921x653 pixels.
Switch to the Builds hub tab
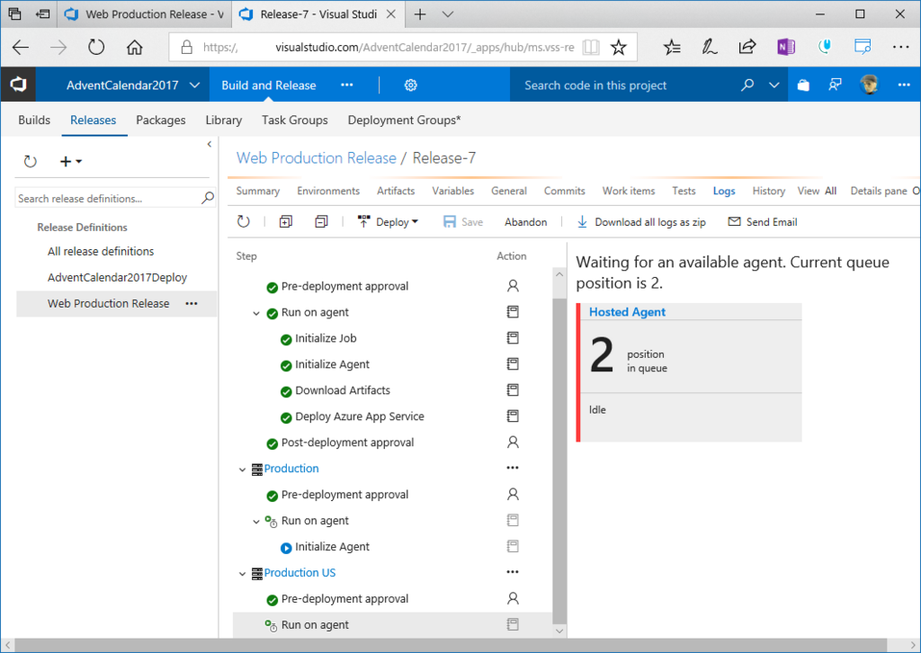point(34,120)
